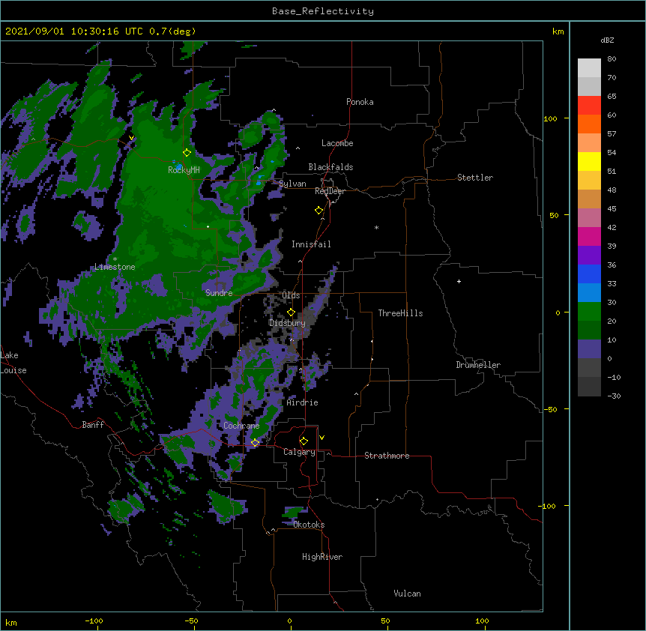This screenshot has height=631, width=646.
Task: Click the Cochrane label
Action: [x=241, y=426]
